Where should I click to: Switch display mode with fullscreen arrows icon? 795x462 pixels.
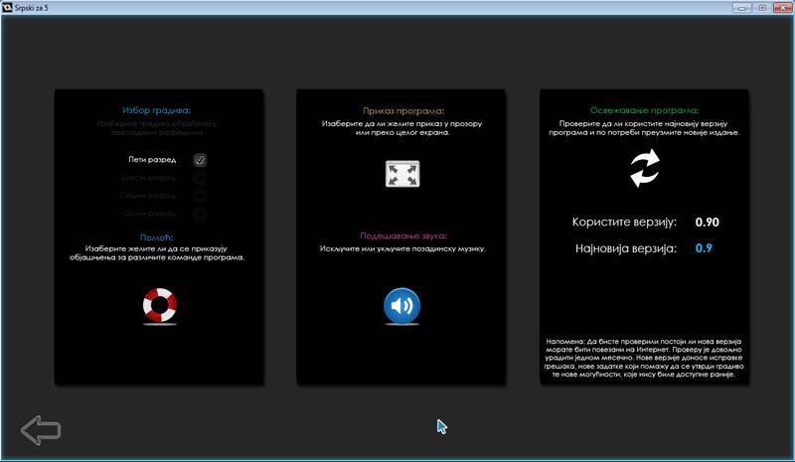[x=402, y=174]
